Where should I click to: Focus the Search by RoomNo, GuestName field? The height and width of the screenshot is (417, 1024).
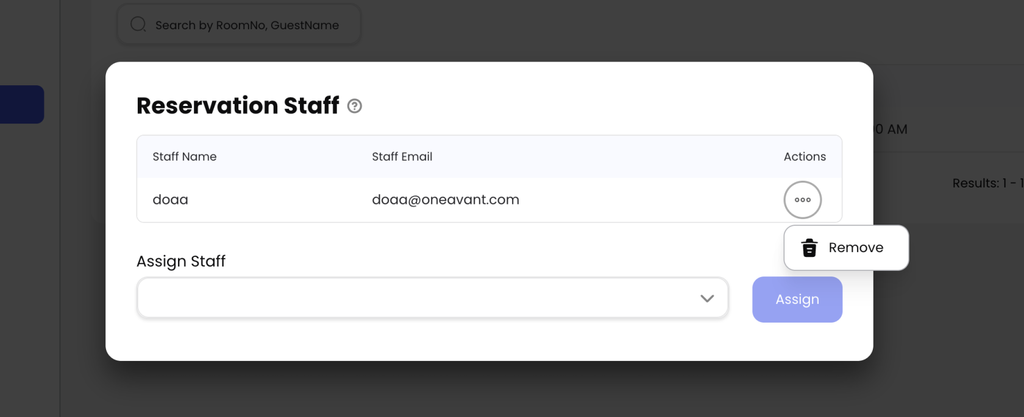click(247, 25)
